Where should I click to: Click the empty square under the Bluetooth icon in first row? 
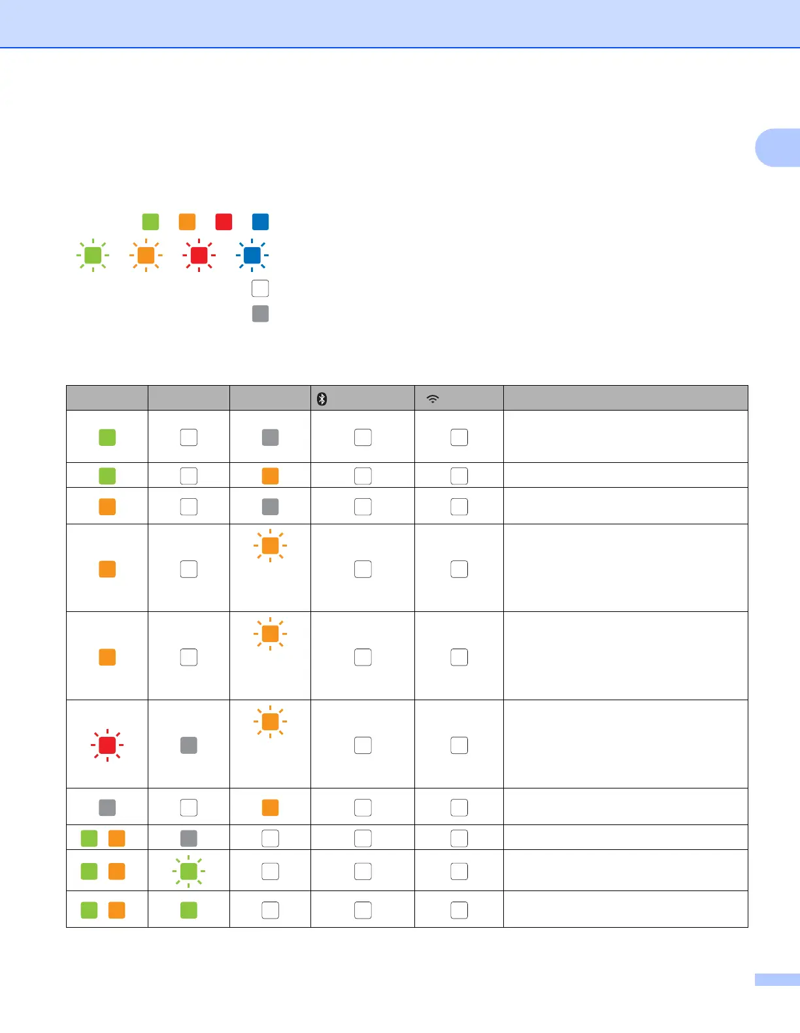[x=363, y=437]
